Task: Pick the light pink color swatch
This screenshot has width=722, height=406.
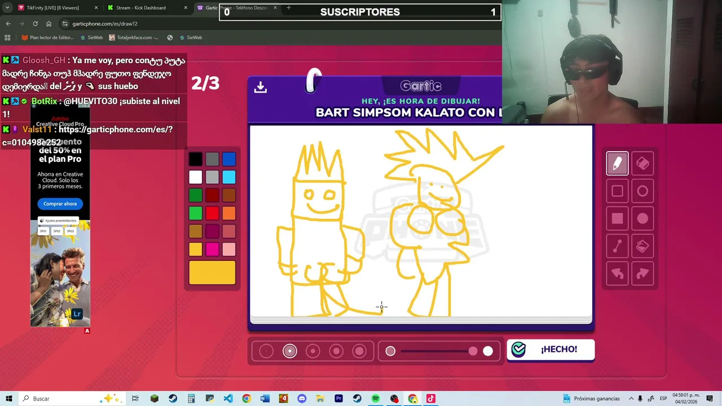Action: (228, 249)
